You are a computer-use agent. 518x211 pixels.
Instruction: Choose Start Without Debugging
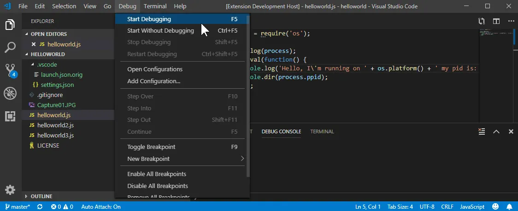pyautogui.click(x=182, y=31)
